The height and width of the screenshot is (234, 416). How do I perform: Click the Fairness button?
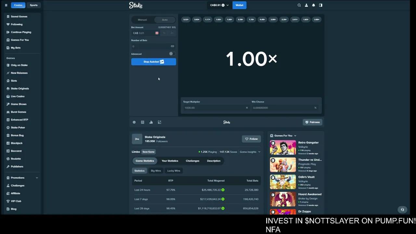click(x=312, y=122)
